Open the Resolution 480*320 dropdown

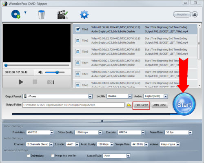pyautogui.click(x=40, y=132)
